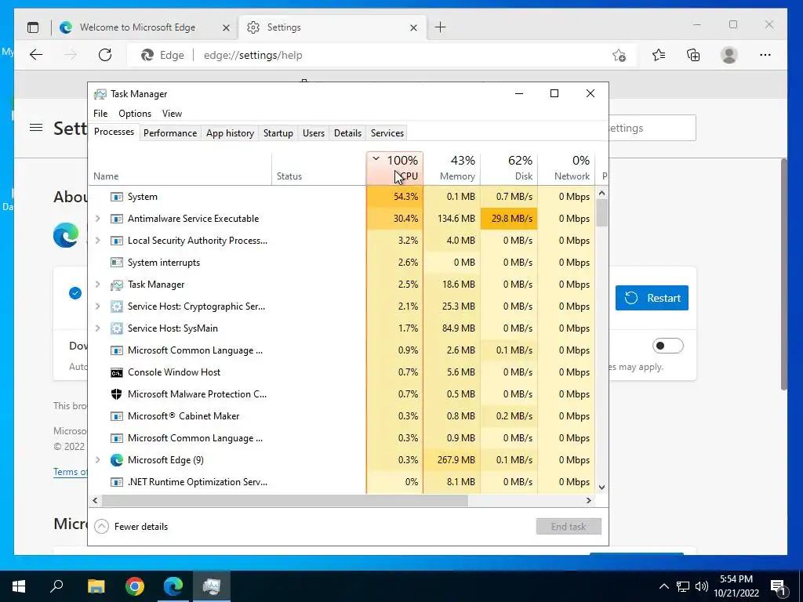Toggle the switch in Edge About page
803x602 pixels.
tap(668, 346)
